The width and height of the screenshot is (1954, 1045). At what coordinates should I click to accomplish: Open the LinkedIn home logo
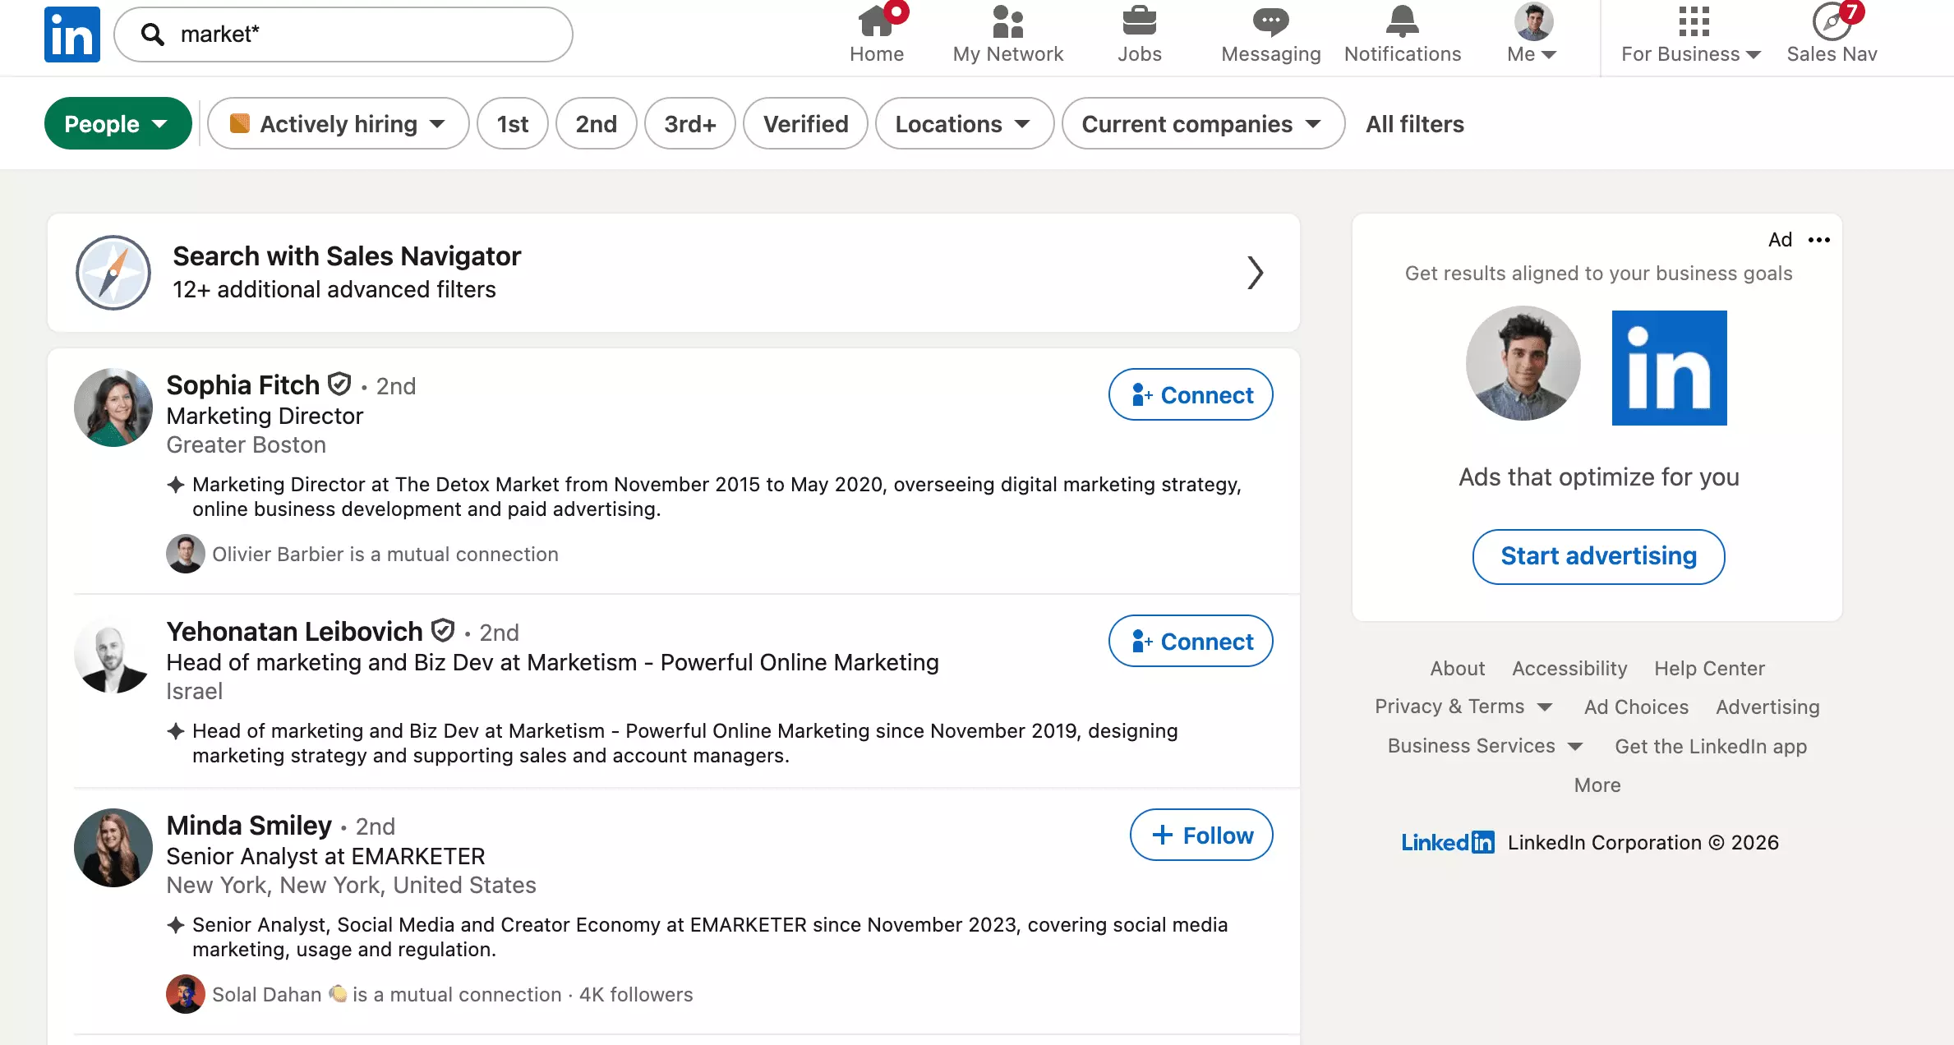[72, 35]
